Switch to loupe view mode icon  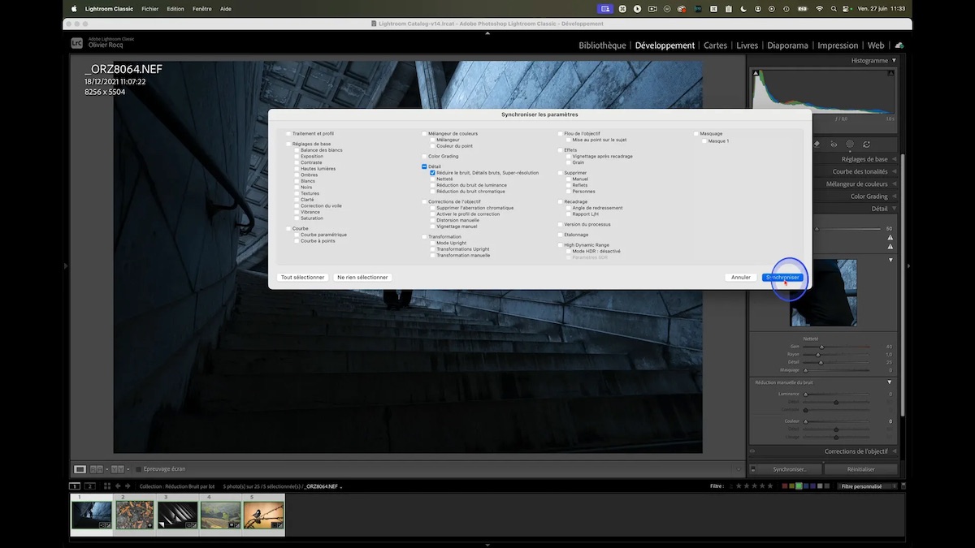coord(80,469)
